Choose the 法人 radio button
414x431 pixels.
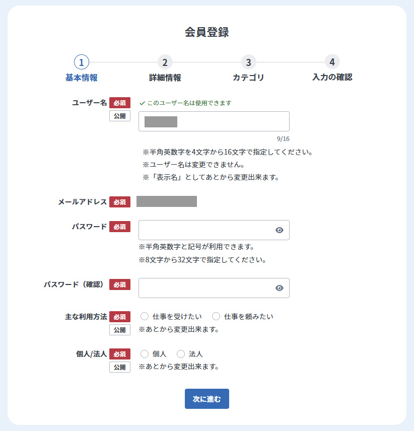coord(181,354)
